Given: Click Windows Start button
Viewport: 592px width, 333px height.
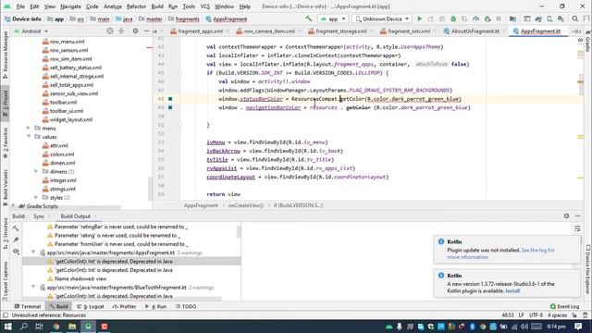Looking at the screenshot, I should coord(8,327).
